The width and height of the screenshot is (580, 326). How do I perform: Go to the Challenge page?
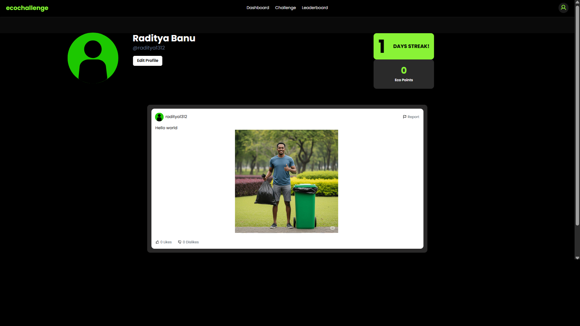coord(285,8)
